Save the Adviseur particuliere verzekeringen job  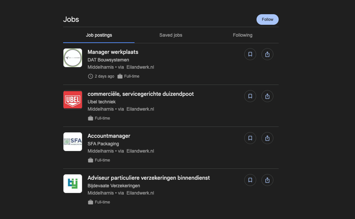pos(250,180)
